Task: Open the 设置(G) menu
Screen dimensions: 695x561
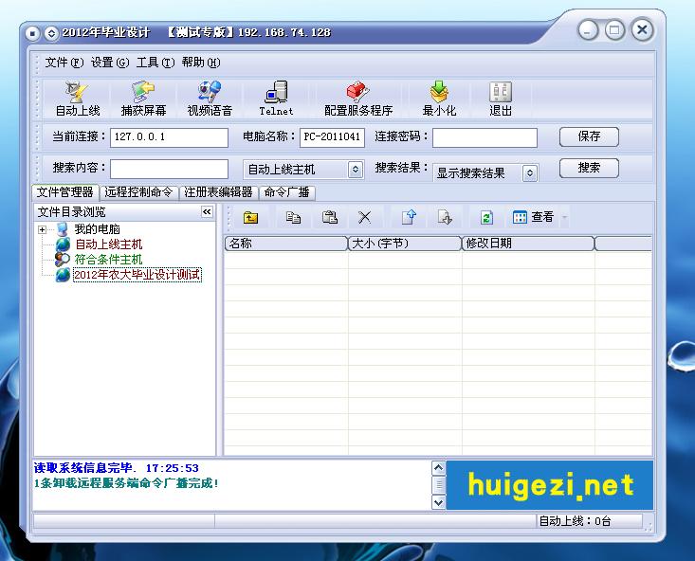Action: 110,63
